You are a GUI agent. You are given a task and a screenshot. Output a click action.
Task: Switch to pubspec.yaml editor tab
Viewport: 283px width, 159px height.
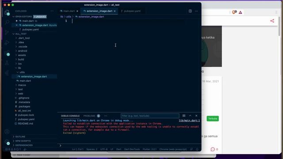[132, 11]
